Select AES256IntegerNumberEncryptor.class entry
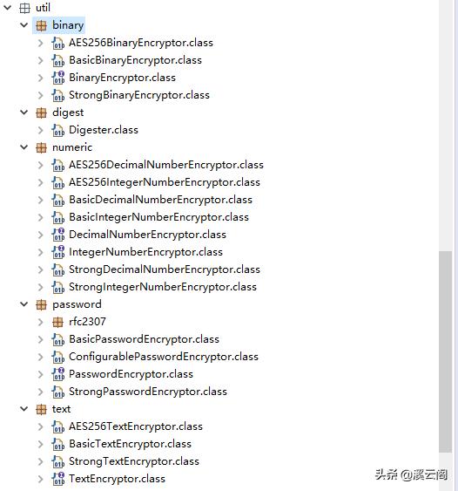Image resolution: width=458 pixels, height=491 pixels. 165,182
